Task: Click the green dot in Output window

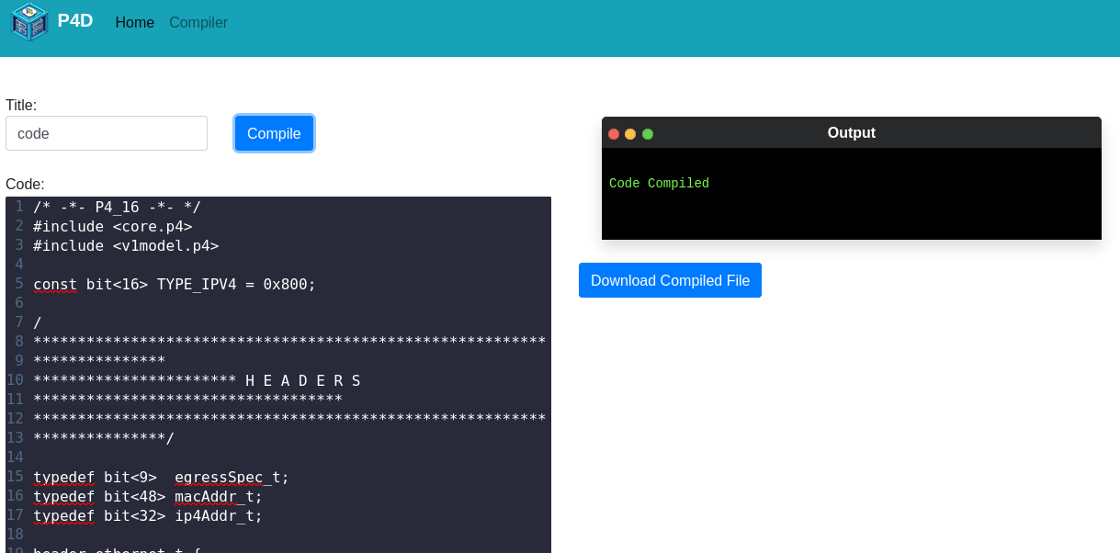Action: pos(648,134)
